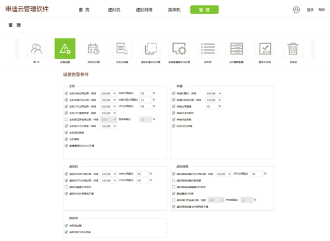Viewport: 330px width, 241px height.
Task: Go to the 首页 home tab
Action: point(84,10)
